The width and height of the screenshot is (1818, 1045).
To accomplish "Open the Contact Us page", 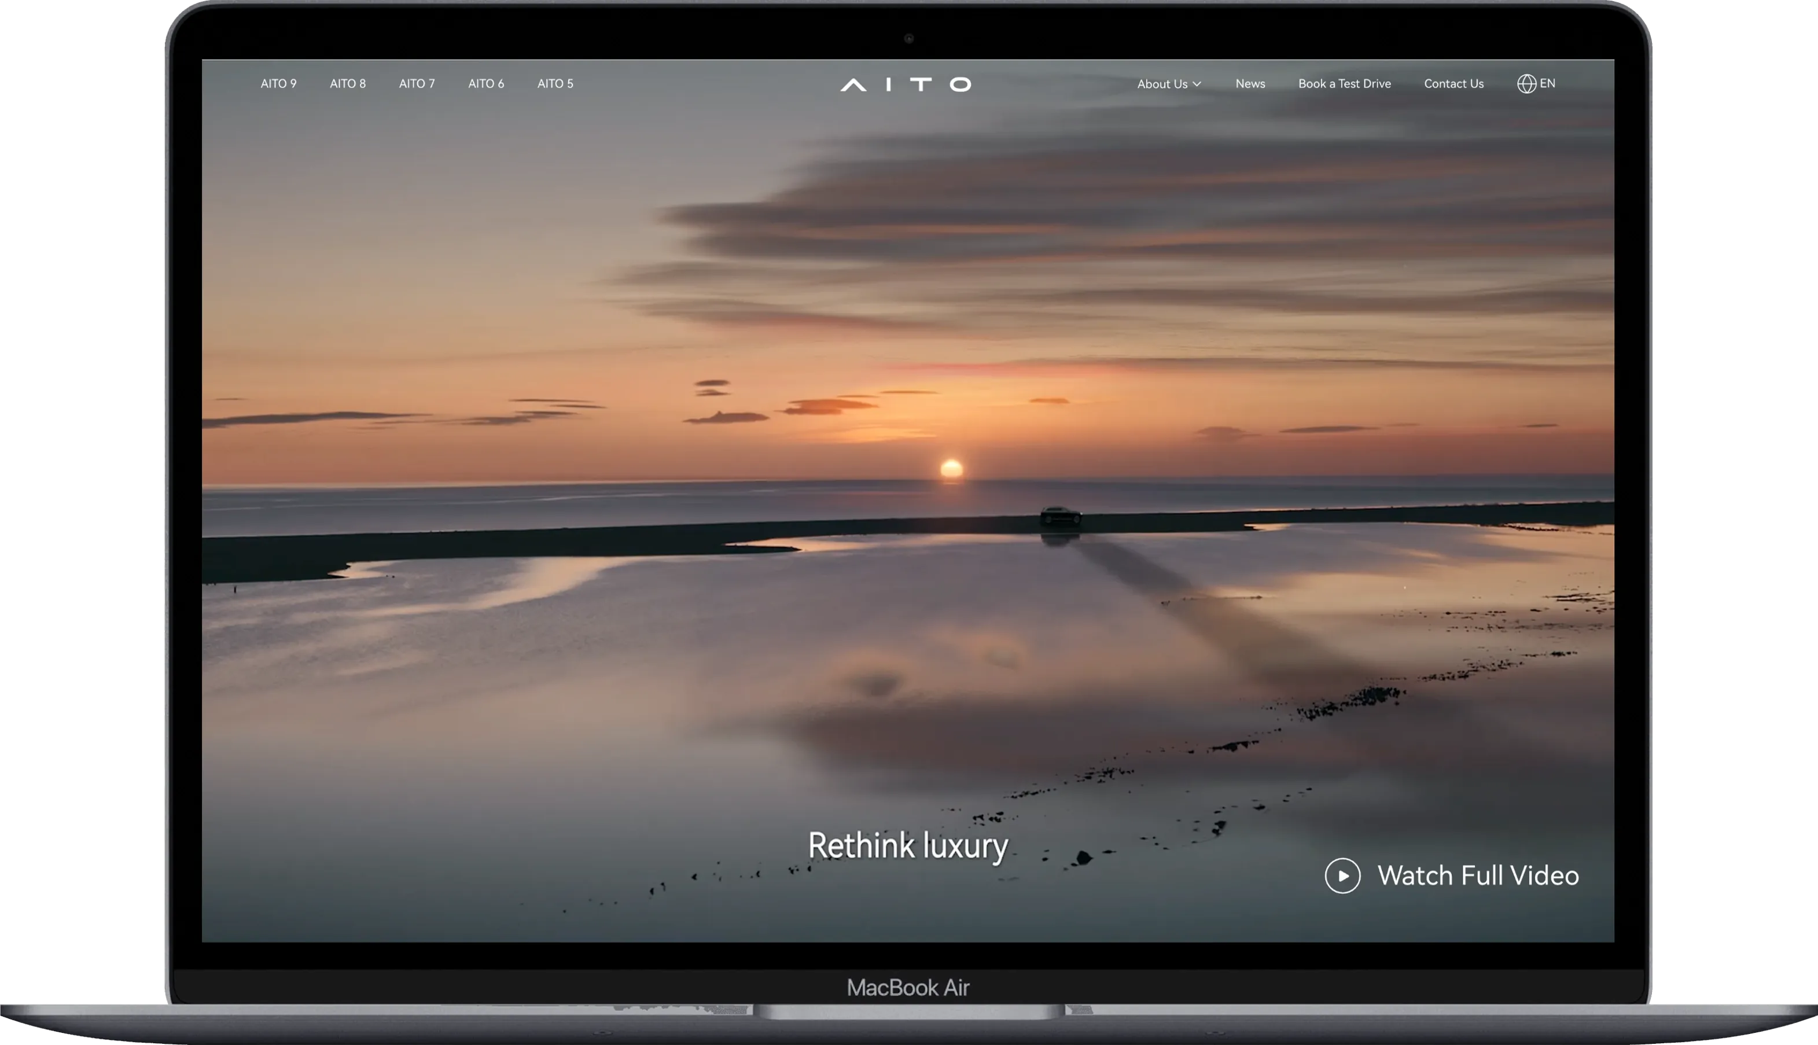I will [1453, 83].
